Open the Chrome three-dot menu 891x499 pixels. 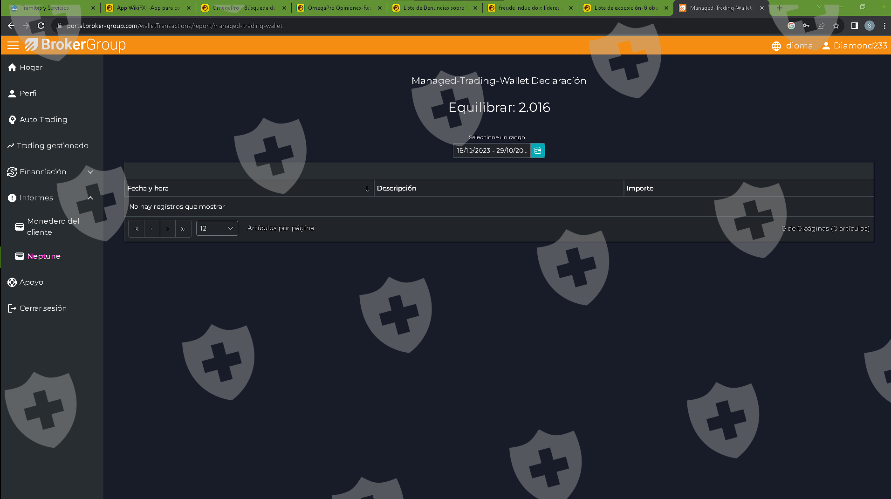click(884, 26)
